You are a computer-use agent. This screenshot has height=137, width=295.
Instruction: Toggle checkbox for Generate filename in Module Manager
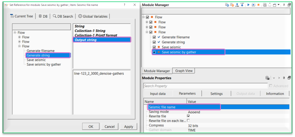(x=154, y=37)
